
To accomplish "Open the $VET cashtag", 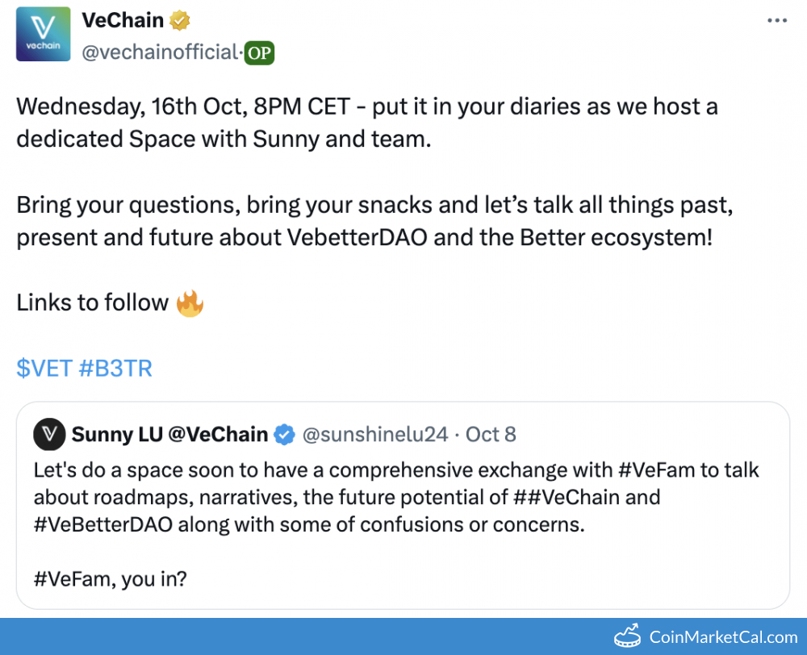I will click(x=43, y=369).
